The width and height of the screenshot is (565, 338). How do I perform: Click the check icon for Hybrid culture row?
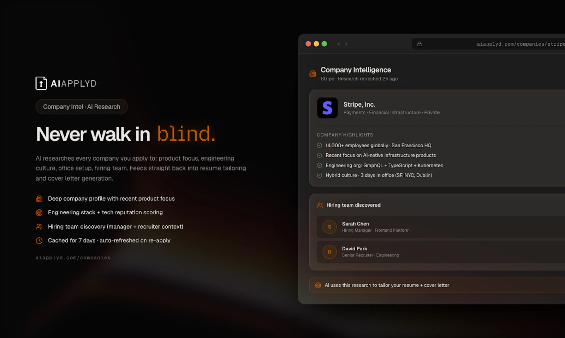point(319,175)
